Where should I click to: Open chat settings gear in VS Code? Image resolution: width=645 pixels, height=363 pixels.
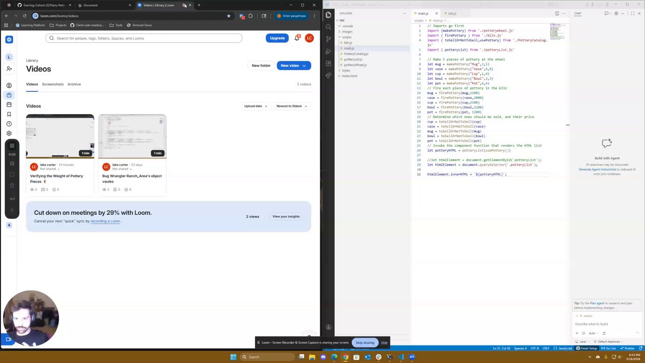pyautogui.click(x=616, y=13)
